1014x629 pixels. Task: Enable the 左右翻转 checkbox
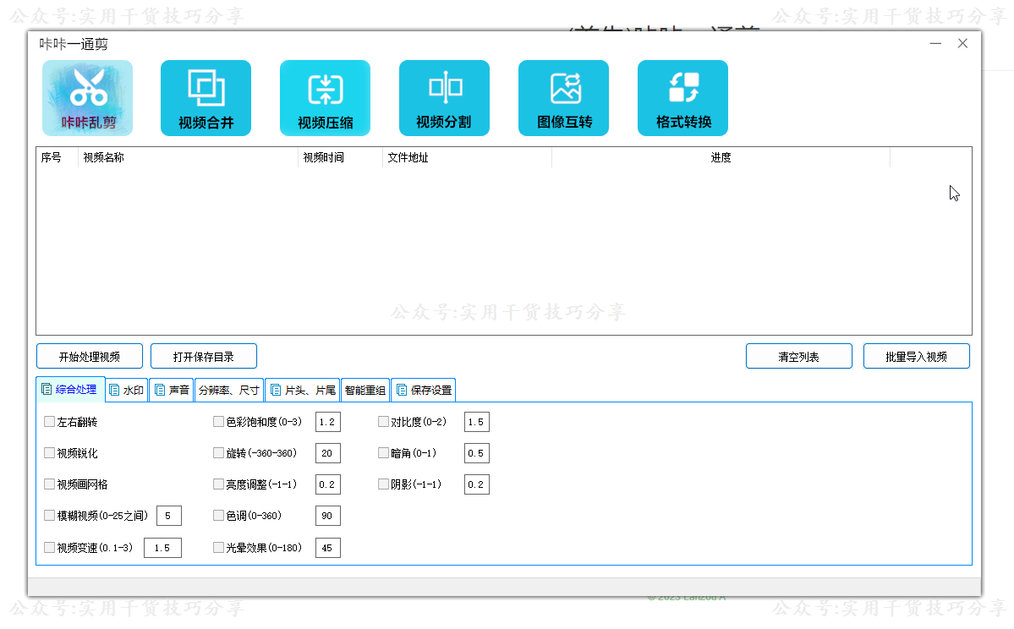point(50,422)
